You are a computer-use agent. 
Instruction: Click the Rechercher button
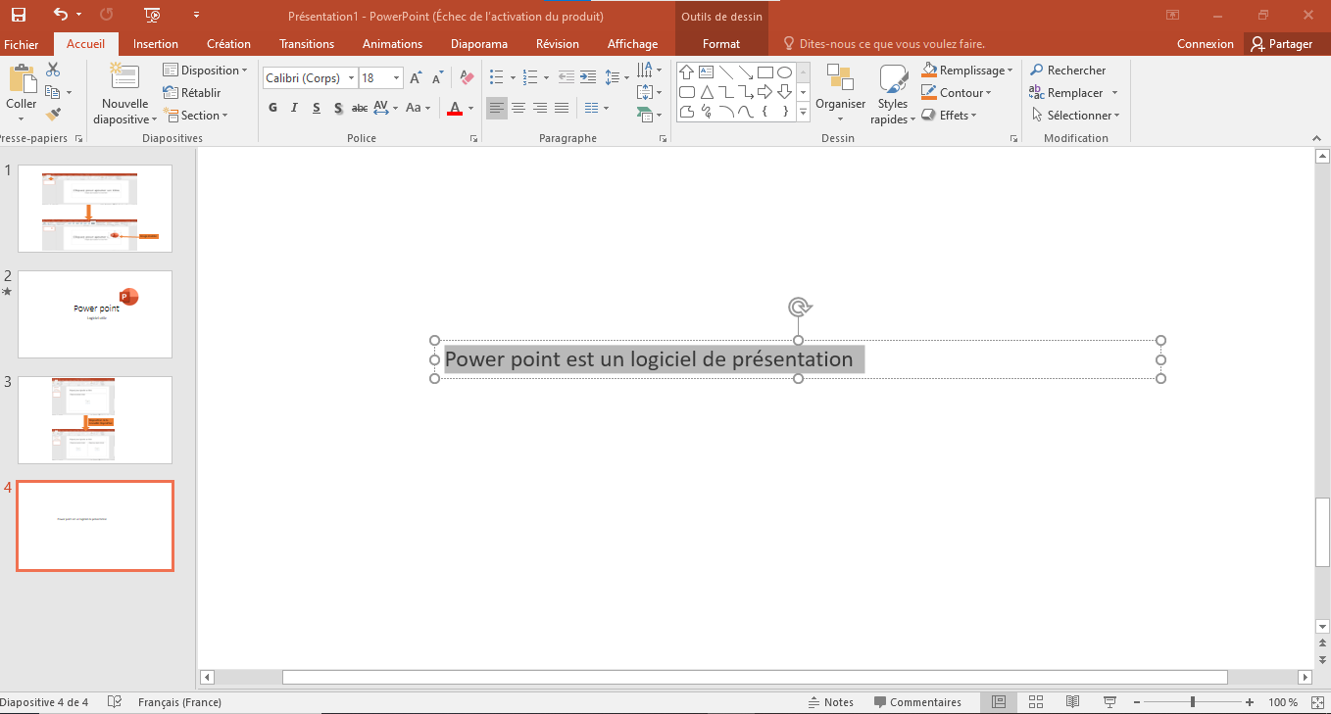(x=1067, y=71)
